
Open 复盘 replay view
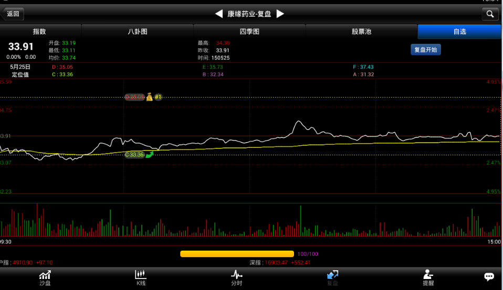coord(332,278)
